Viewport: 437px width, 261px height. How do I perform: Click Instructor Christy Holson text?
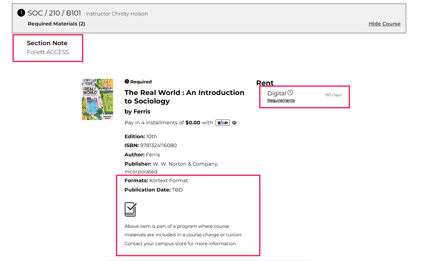117,14
